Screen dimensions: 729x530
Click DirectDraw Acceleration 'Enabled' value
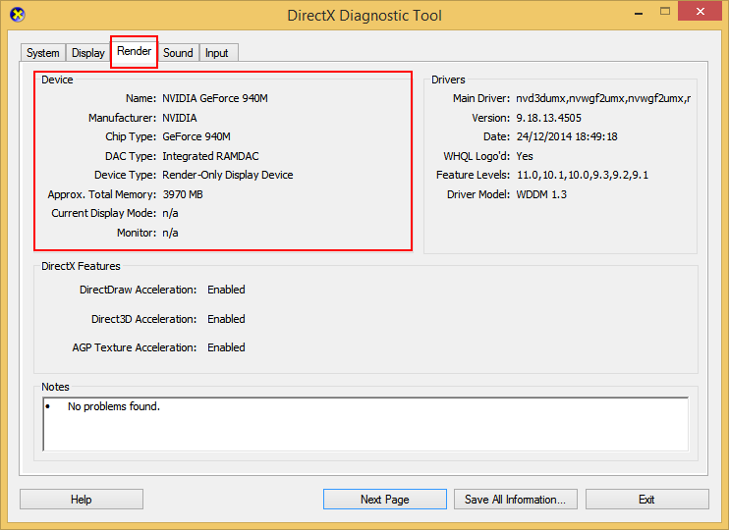[226, 290]
